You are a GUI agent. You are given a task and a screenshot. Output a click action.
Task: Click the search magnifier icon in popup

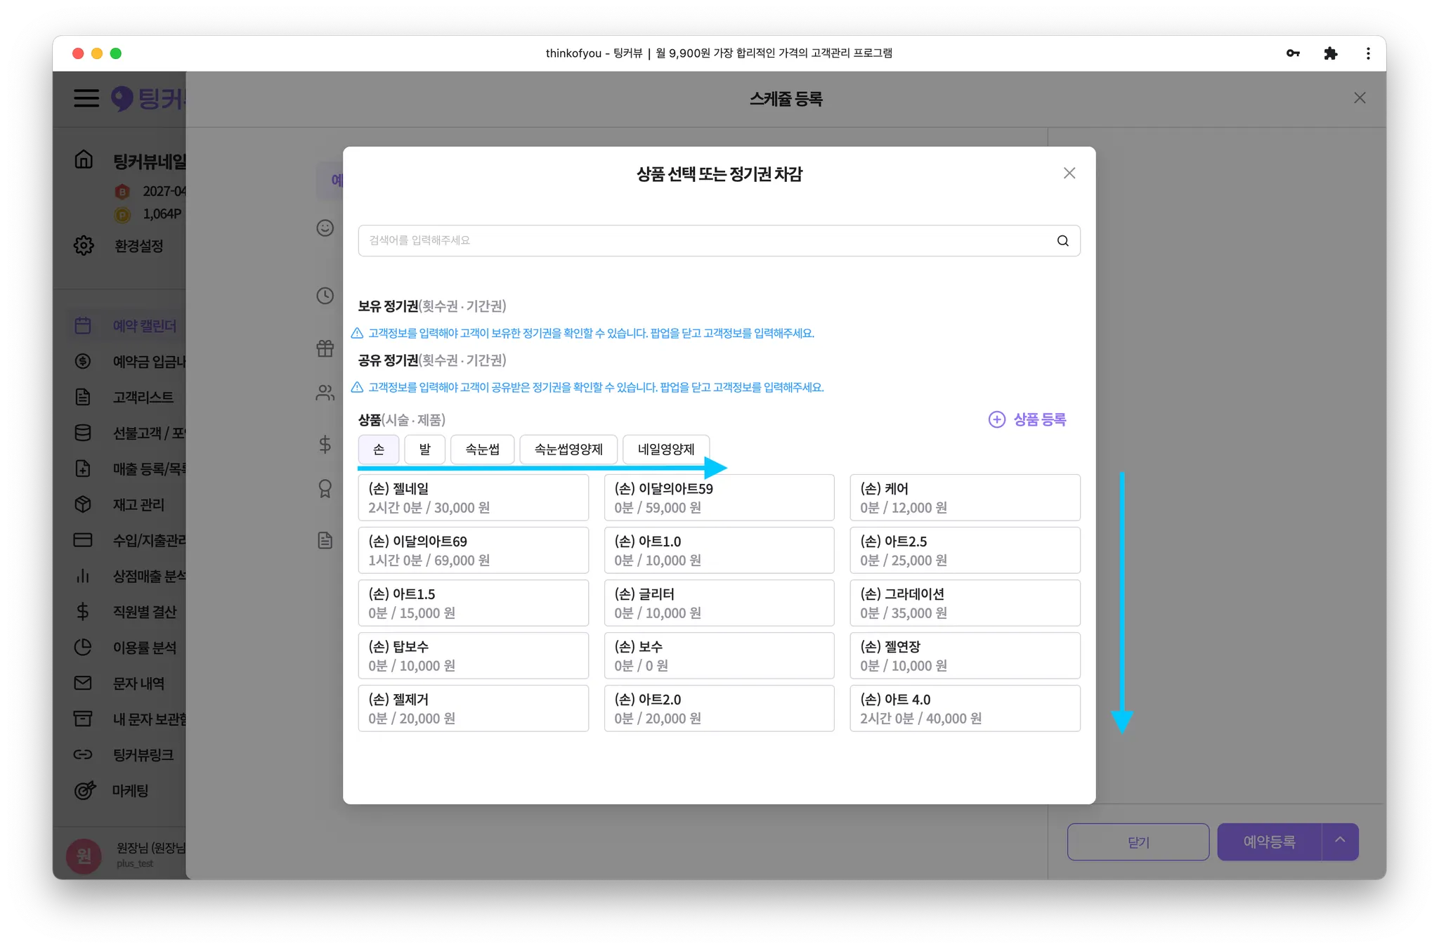(x=1062, y=241)
